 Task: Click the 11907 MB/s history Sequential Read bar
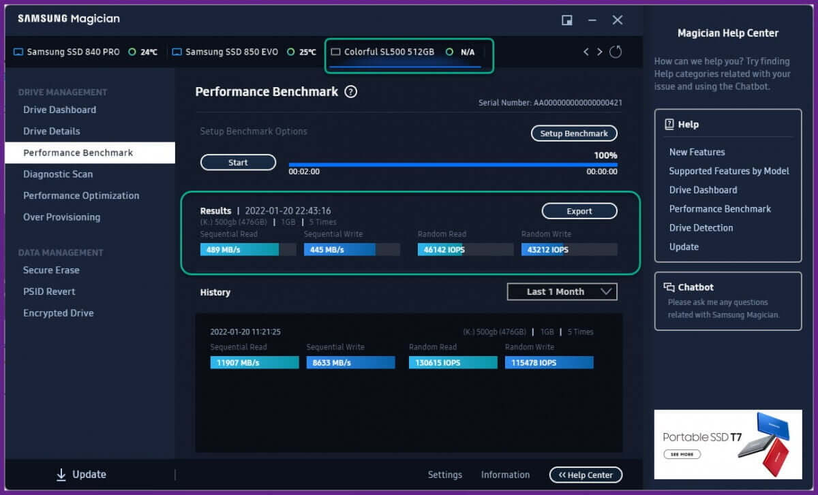tap(255, 363)
